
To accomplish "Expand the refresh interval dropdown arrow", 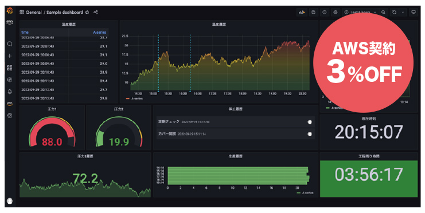I will [403, 12].
